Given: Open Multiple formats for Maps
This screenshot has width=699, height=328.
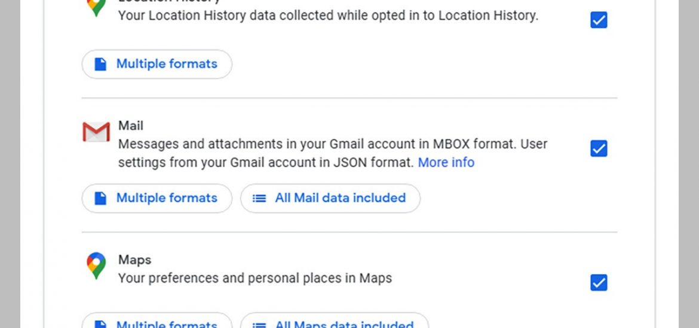Looking at the screenshot, I should pyautogui.click(x=157, y=320).
